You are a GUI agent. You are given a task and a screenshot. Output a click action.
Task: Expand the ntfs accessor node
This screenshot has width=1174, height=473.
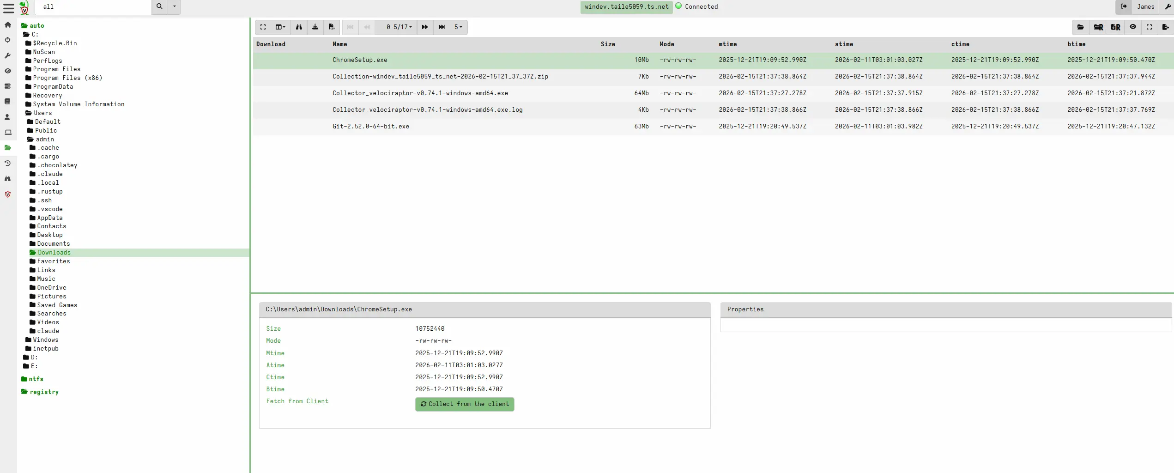click(32, 379)
